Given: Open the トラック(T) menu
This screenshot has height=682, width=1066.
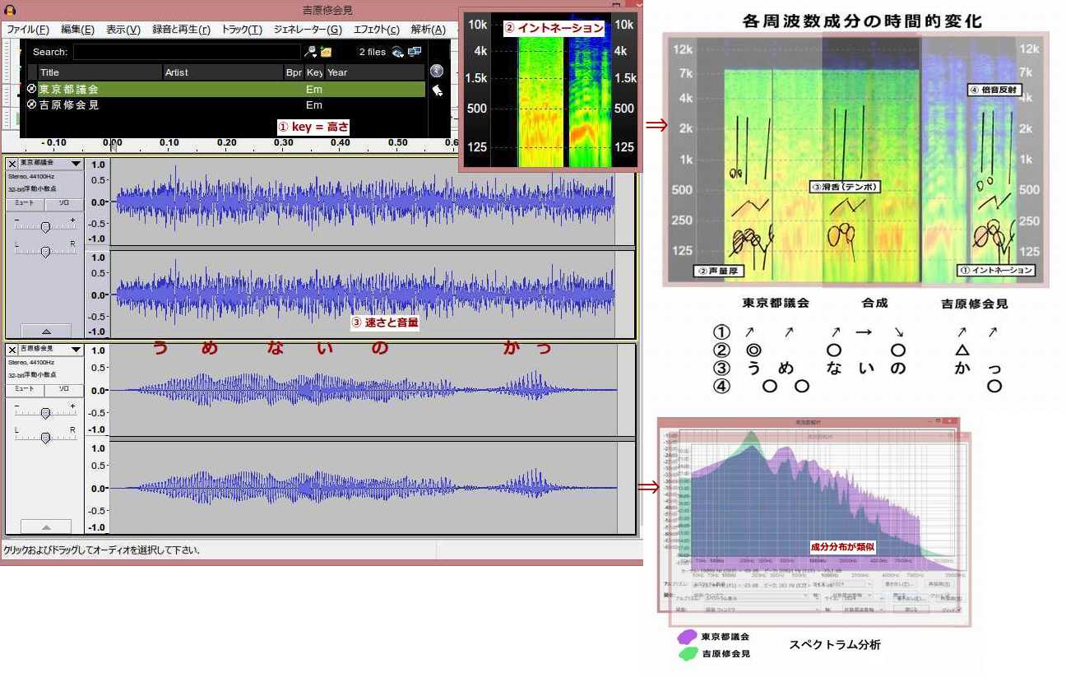Looking at the screenshot, I should (242, 30).
